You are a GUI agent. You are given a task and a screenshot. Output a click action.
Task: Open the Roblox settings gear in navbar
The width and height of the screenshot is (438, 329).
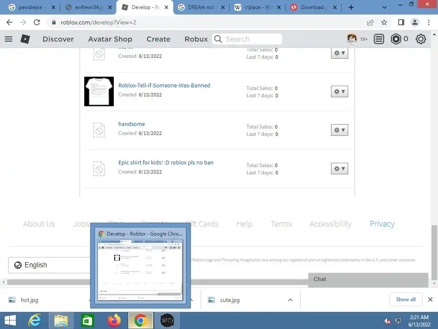pos(421,39)
